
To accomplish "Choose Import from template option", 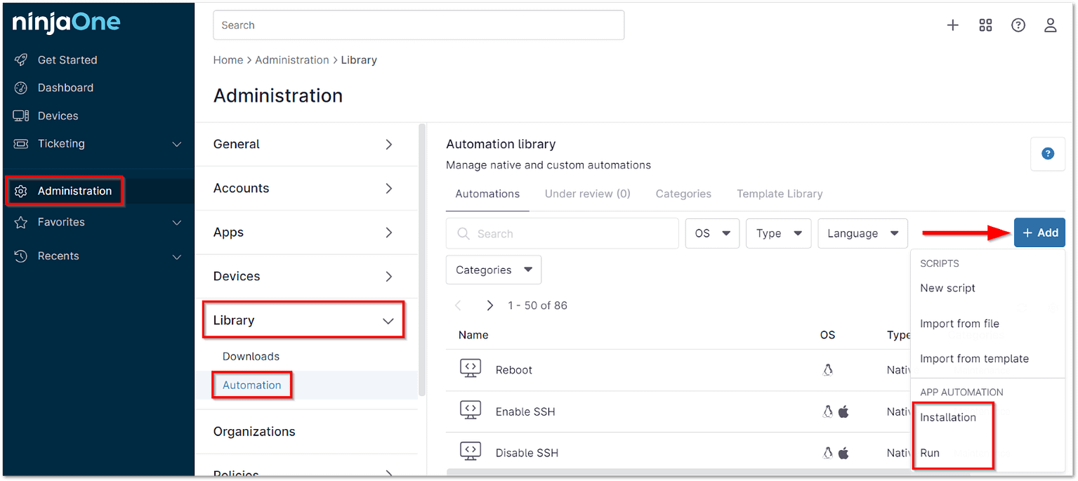I will [973, 359].
